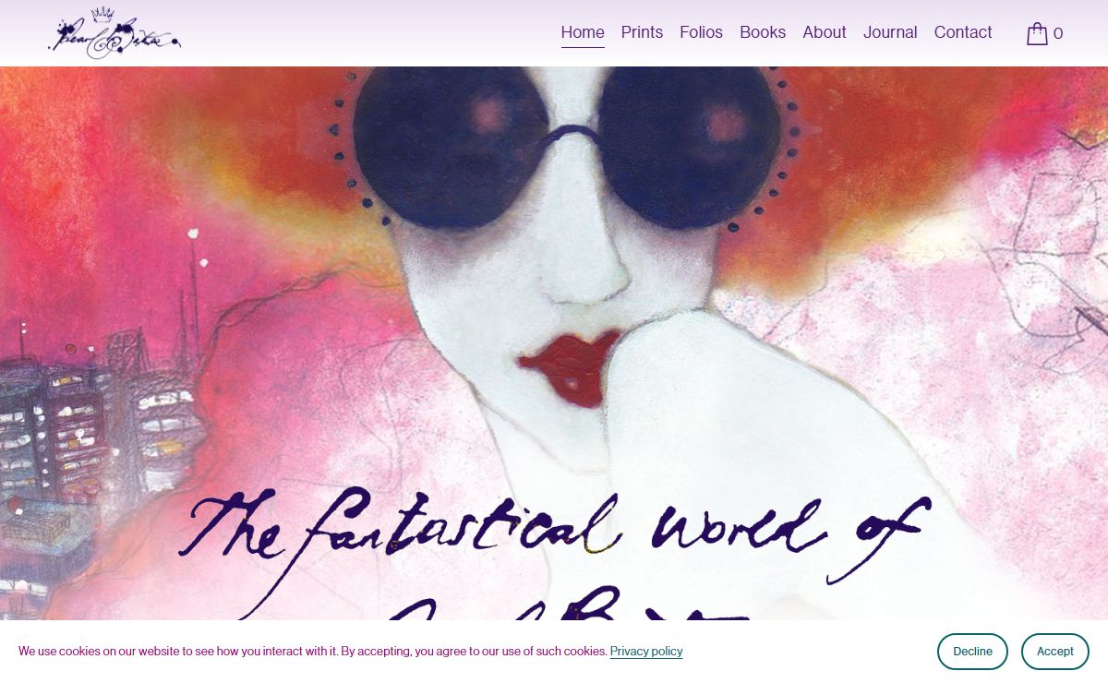Open the Contact page
Image resolution: width=1108 pixels, height=683 pixels.
click(963, 32)
